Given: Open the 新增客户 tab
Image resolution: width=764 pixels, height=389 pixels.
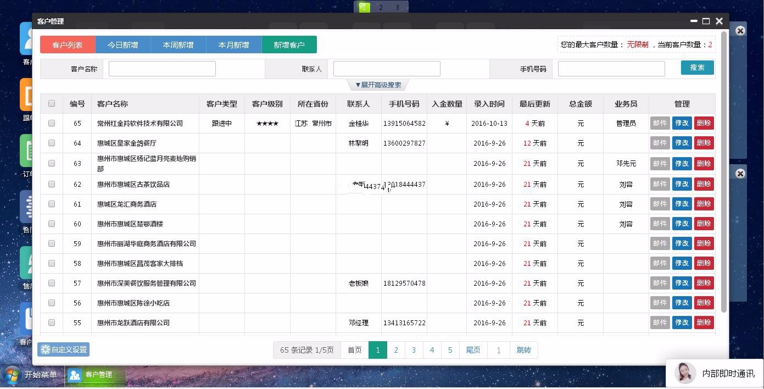Looking at the screenshot, I should (289, 45).
